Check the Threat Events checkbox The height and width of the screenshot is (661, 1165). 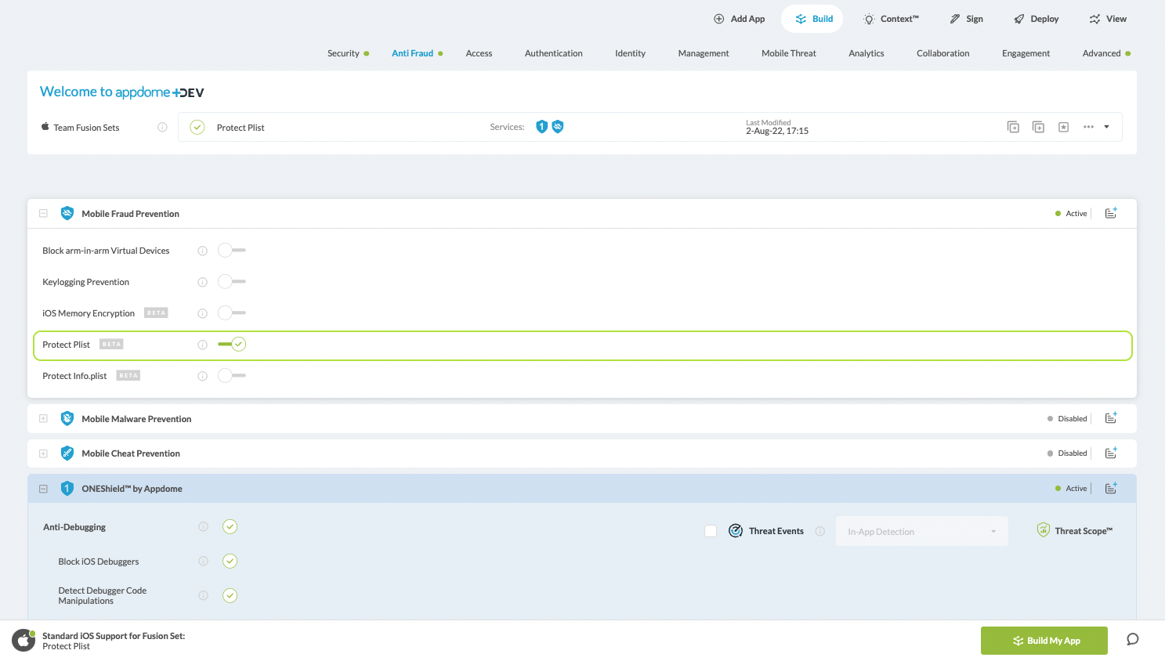click(x=711, y=531)
